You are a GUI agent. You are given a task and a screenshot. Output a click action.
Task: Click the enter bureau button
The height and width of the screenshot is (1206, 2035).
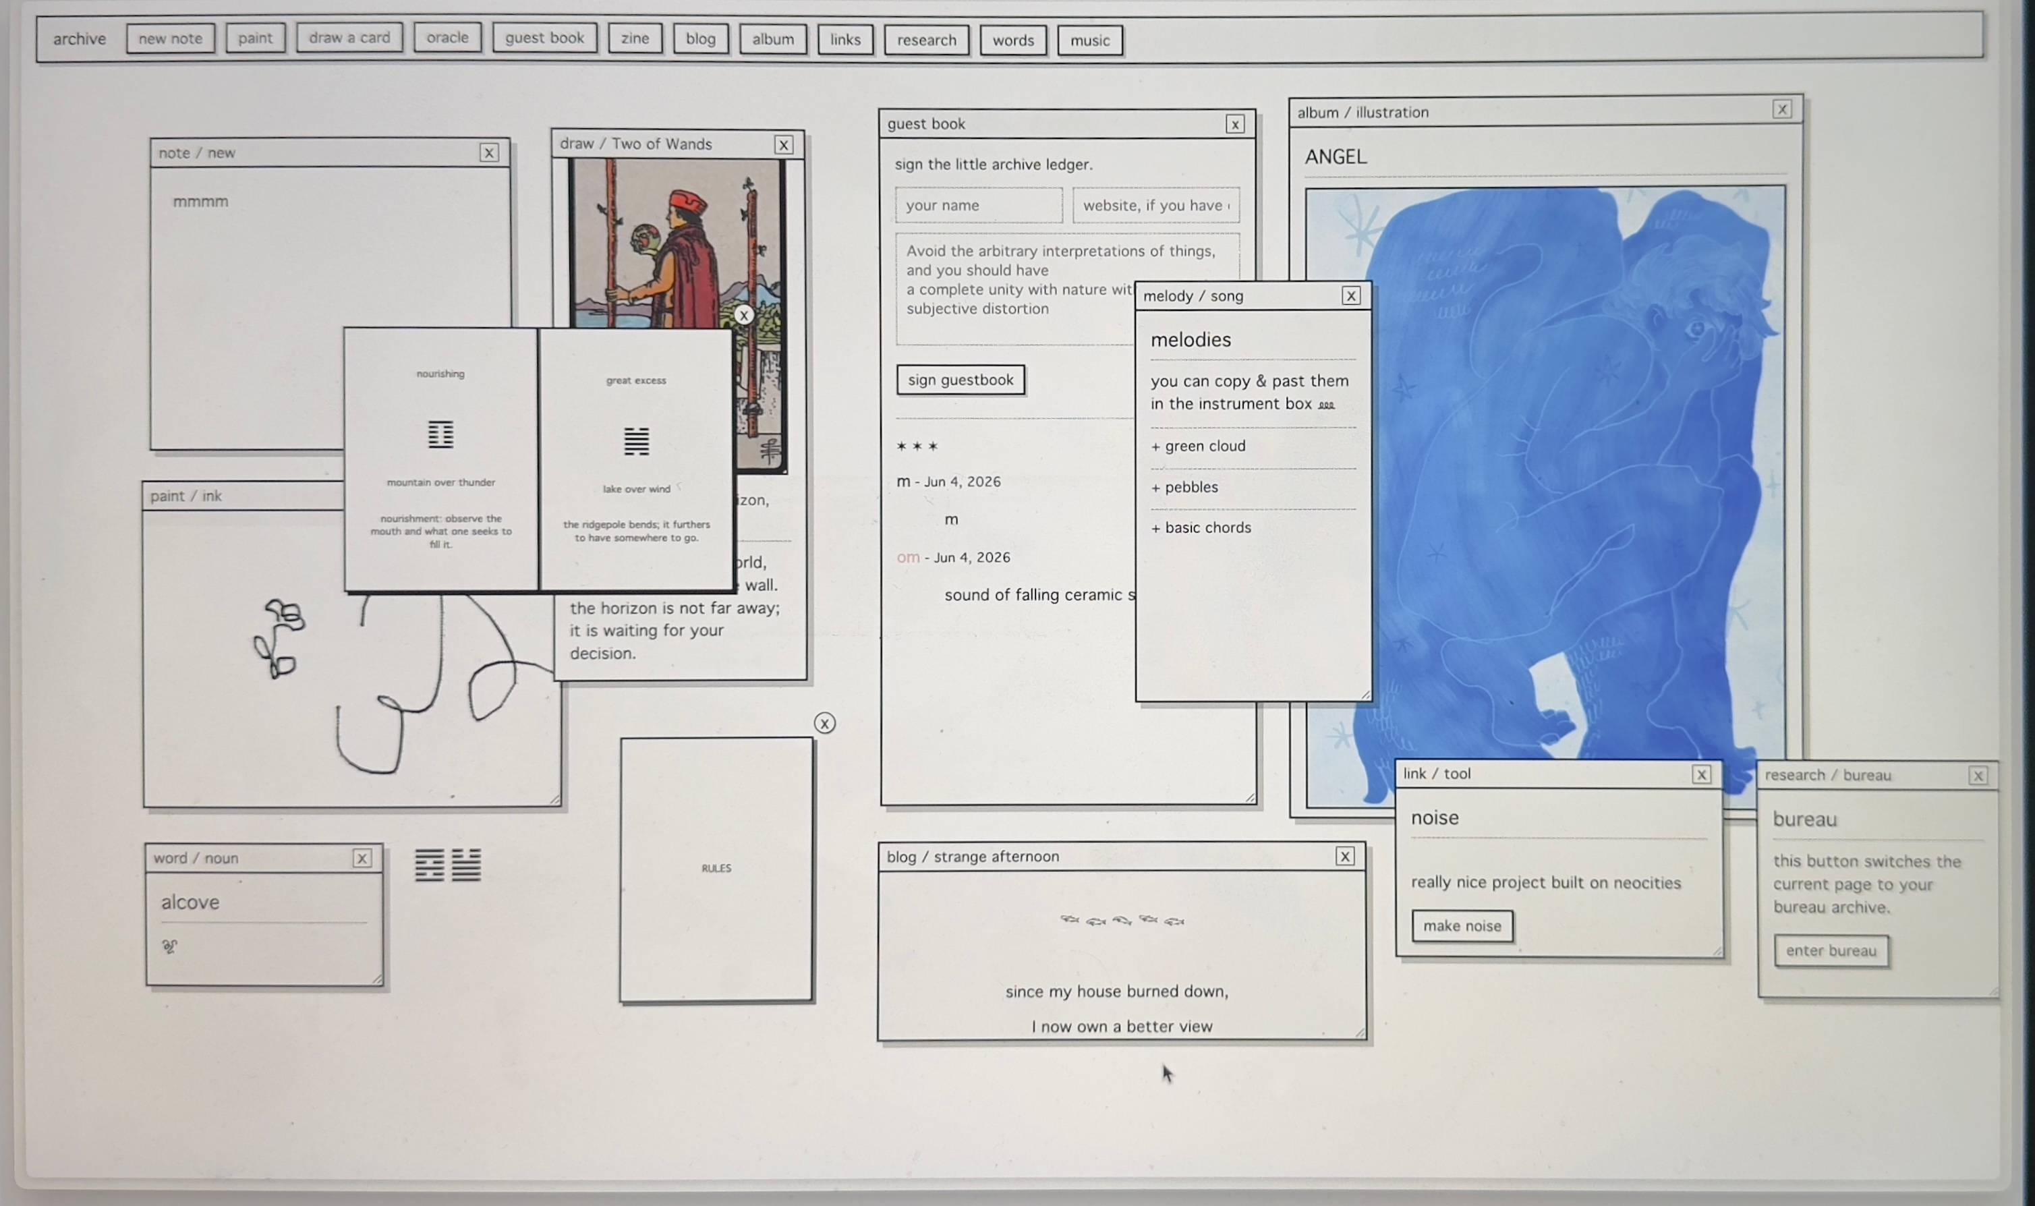coord(1831,951)
